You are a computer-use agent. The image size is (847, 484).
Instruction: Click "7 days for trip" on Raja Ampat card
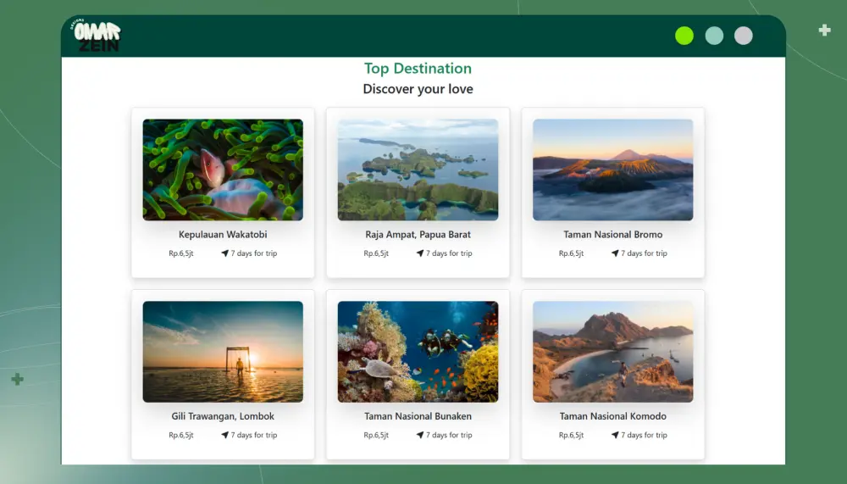click(449, 253)
